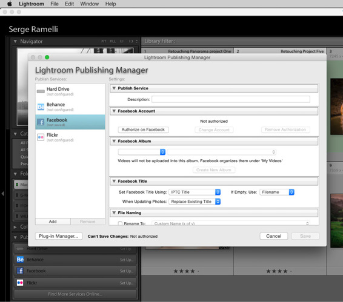343x302 pixels.
Task: Collapse the Catalog panel triangle
Action: (x=15, y=134)
